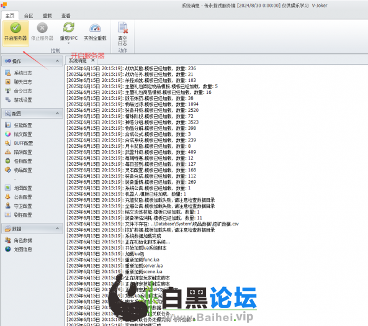The width and height of the screenshot is (368, 326).
Task: Select log line 战功任务 数量: 21
Action: coord(130,75)
